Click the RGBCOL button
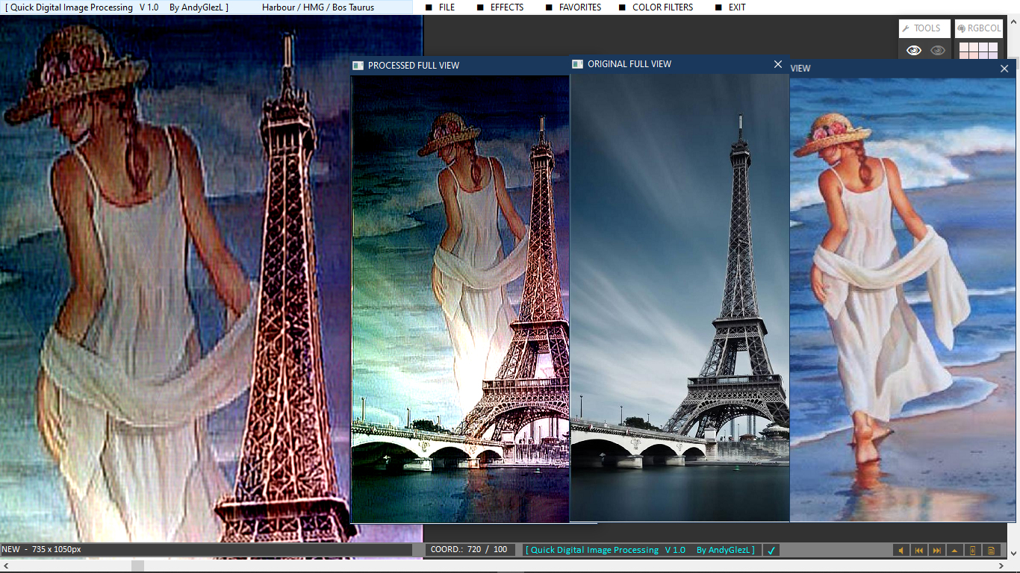Screen dimensions: 1020x573 [978, 28]
